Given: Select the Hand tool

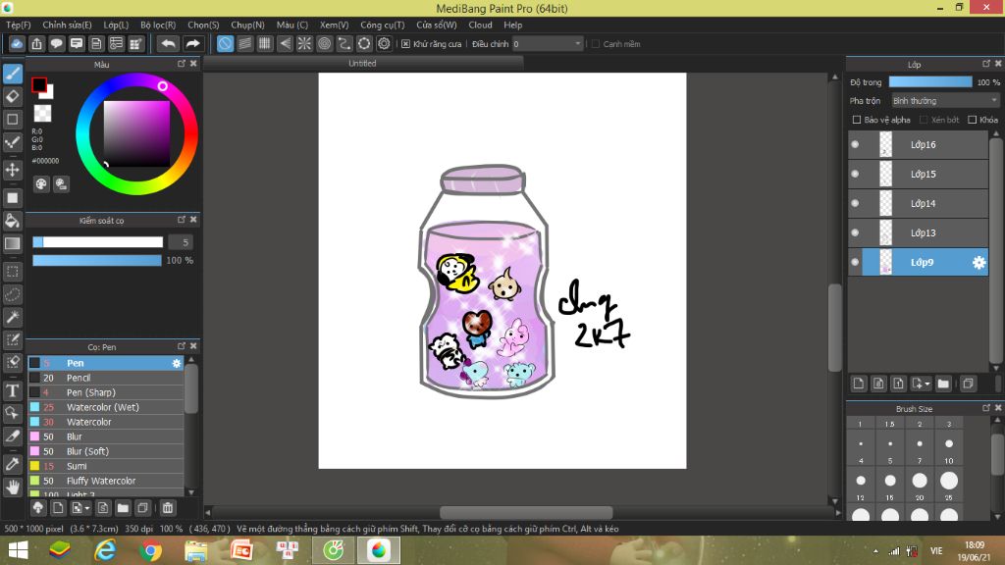Looking at the screenshot, I should click(x=12, y=488).
